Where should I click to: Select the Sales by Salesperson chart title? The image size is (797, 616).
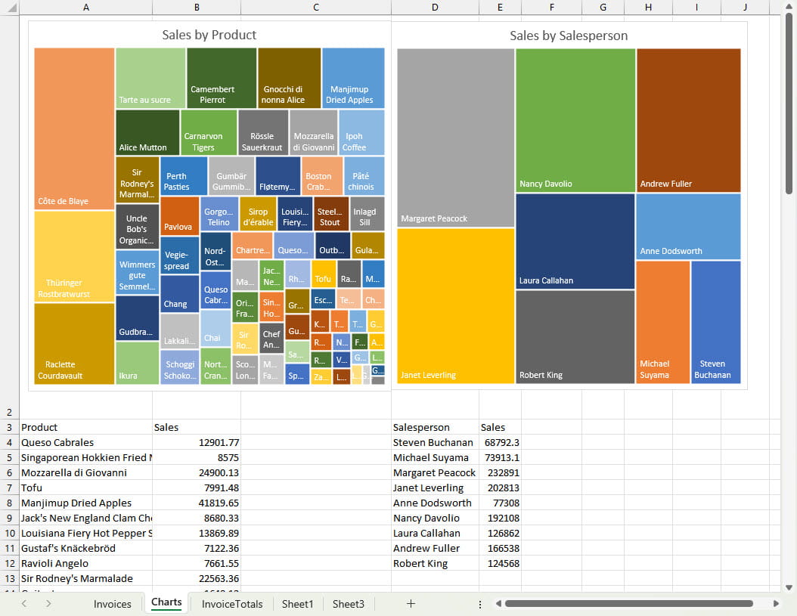click(x=569, y=36)
